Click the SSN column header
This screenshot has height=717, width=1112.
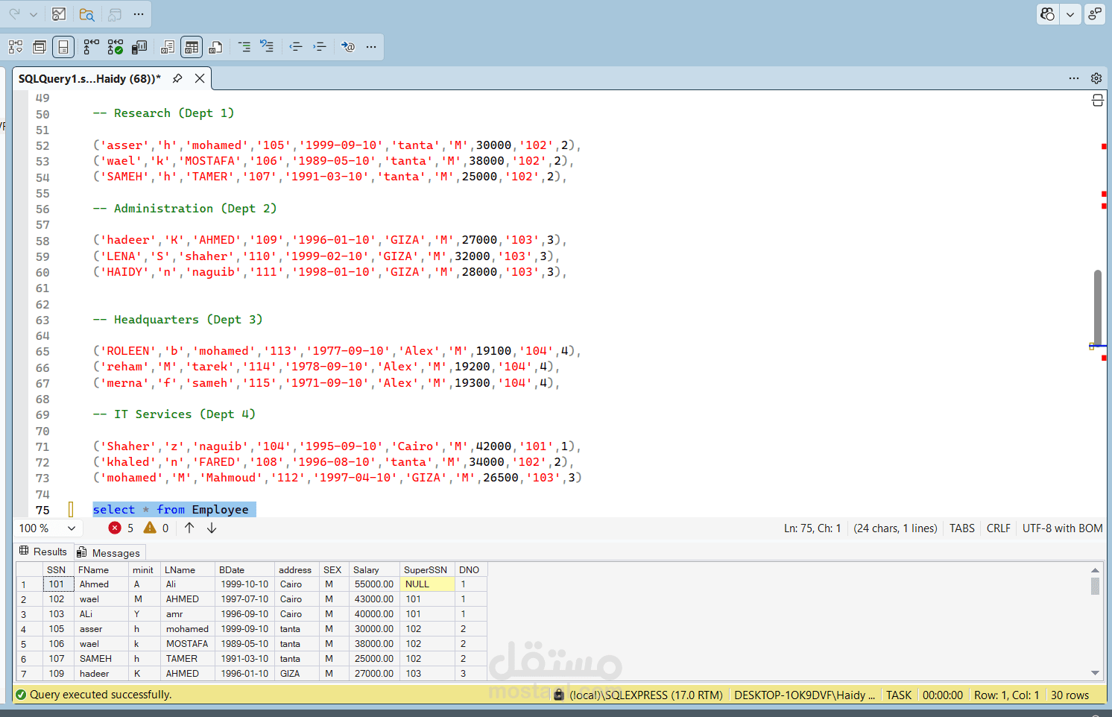click(57, 570)
